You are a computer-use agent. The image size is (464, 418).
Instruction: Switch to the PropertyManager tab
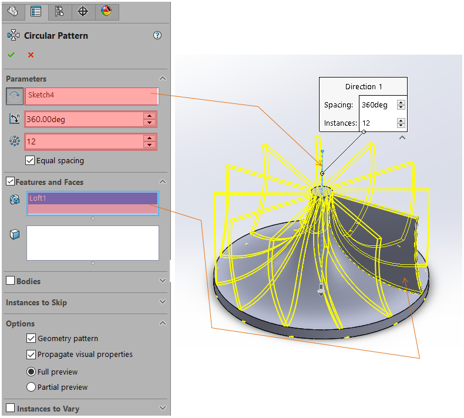coord(36,11)
